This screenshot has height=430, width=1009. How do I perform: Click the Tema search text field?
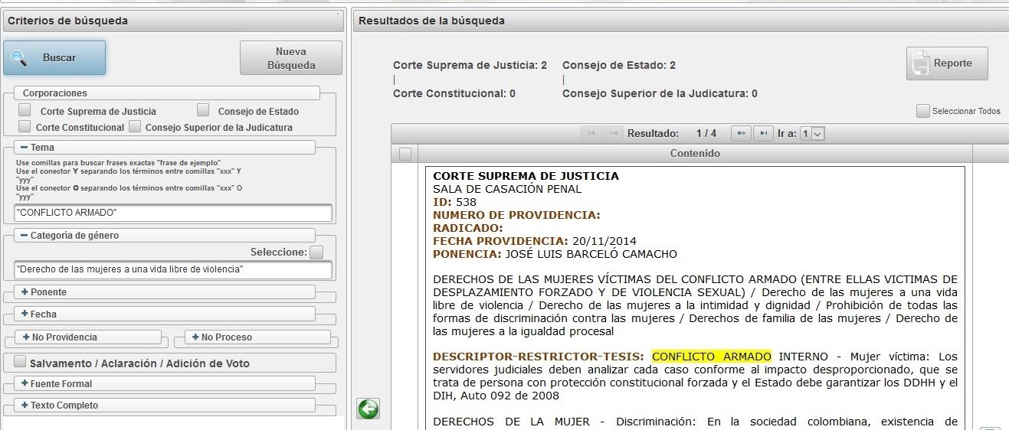pyautogui.click(x=173, y=213)
